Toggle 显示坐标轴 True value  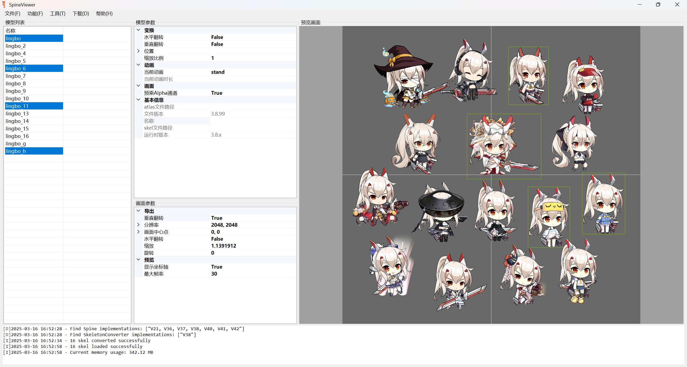pos(217,267)
